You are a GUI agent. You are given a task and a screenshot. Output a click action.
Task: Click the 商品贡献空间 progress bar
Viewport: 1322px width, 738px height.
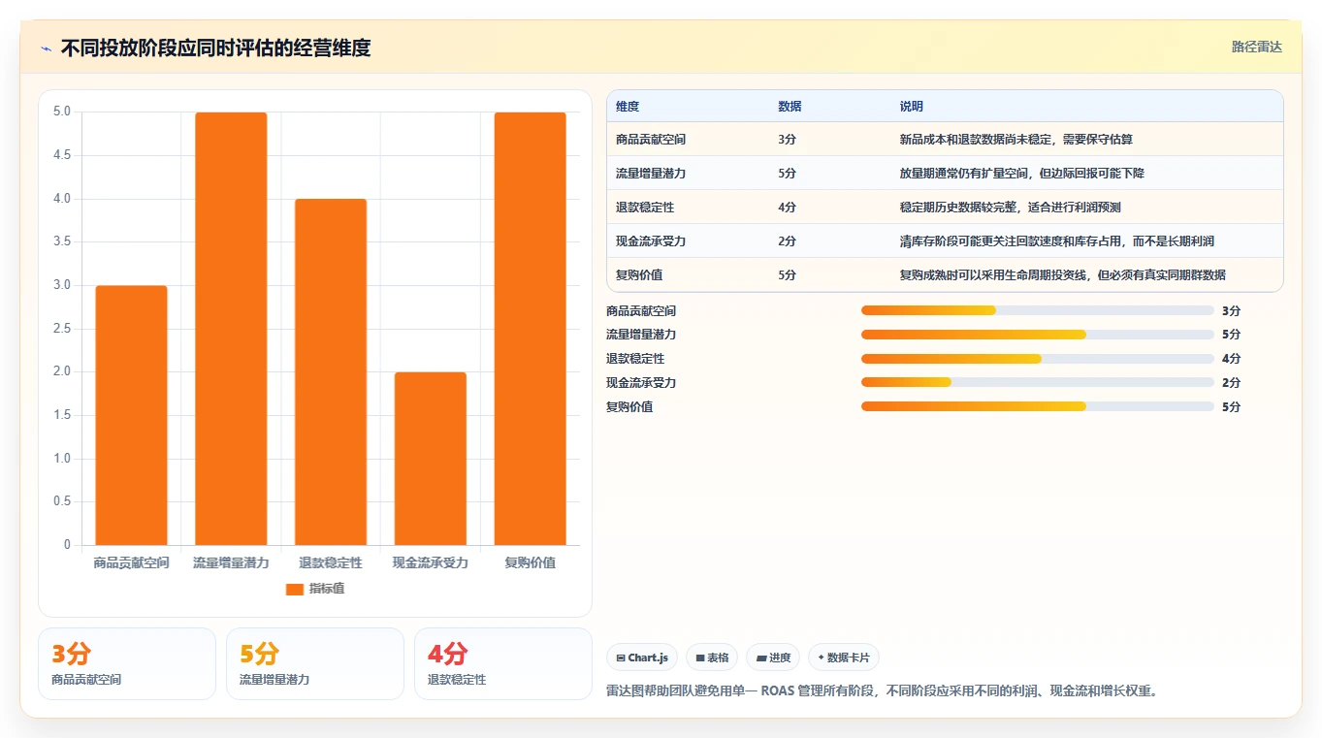[1037, 310]
